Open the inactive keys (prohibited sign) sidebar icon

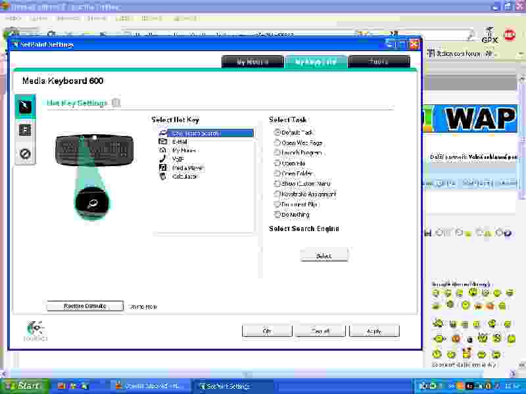(x=25, y=154)
